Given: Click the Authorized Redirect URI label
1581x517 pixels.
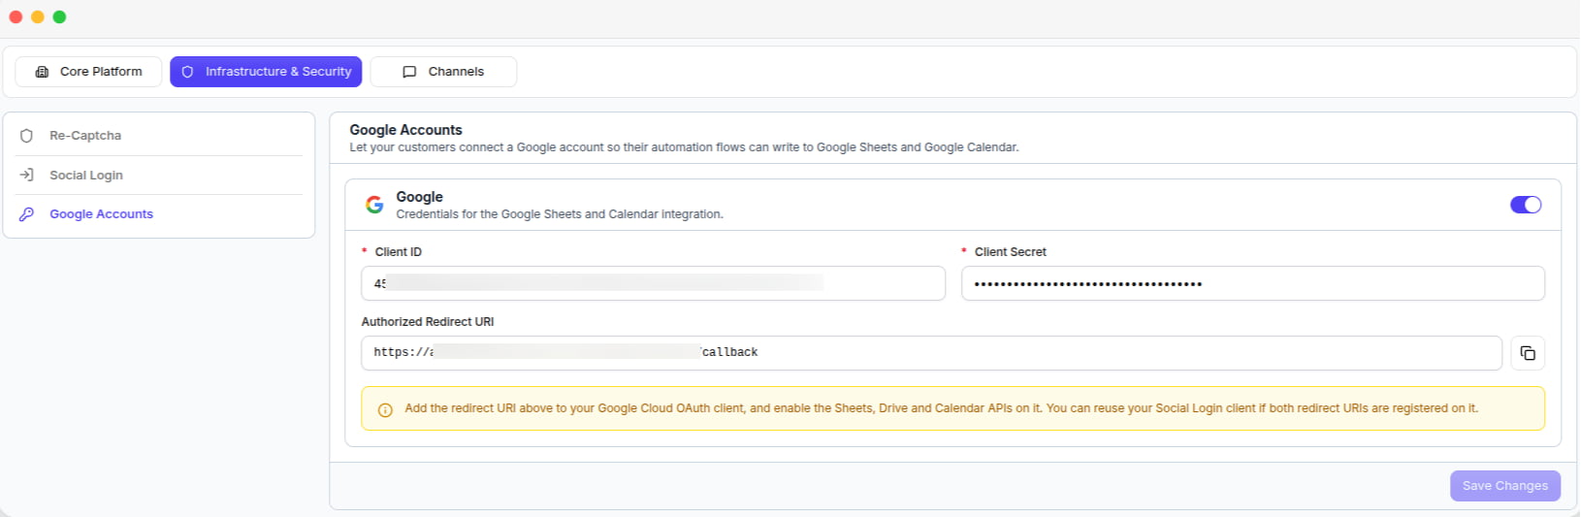Looking at the screenshot, I should [428, 322].
